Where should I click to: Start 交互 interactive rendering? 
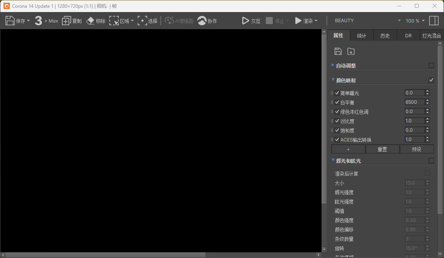(245, 21)
